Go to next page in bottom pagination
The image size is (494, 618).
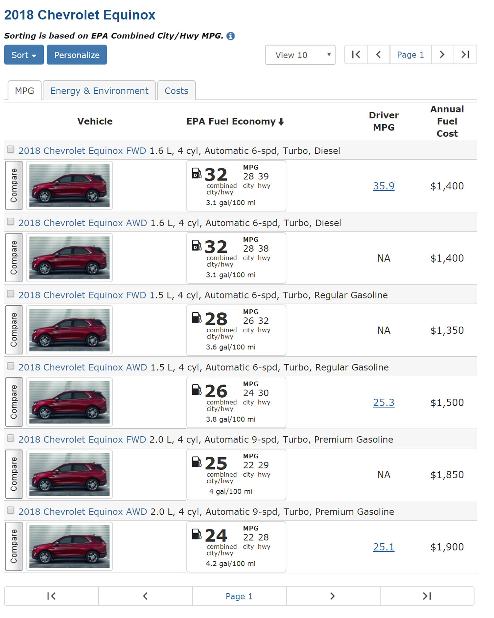(333, 596)
